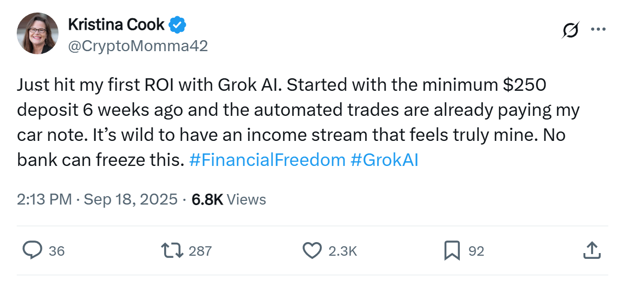Click the Sep 18, 2025 date
Image resolution: width=625 pixels, height=287 pixels.
click(130, 199)
